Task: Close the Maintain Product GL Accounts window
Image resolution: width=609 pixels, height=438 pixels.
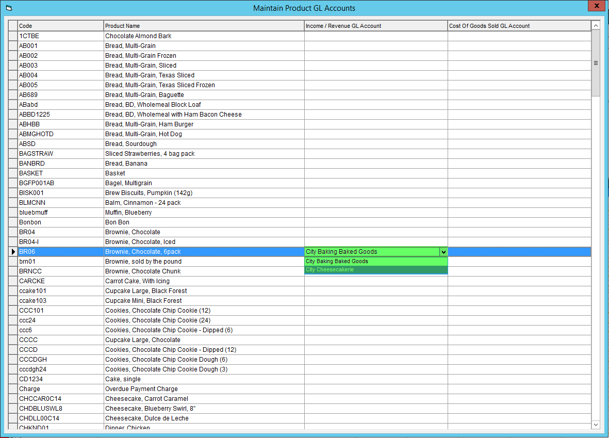Action: pyautogui.click(x=597, y=6)
